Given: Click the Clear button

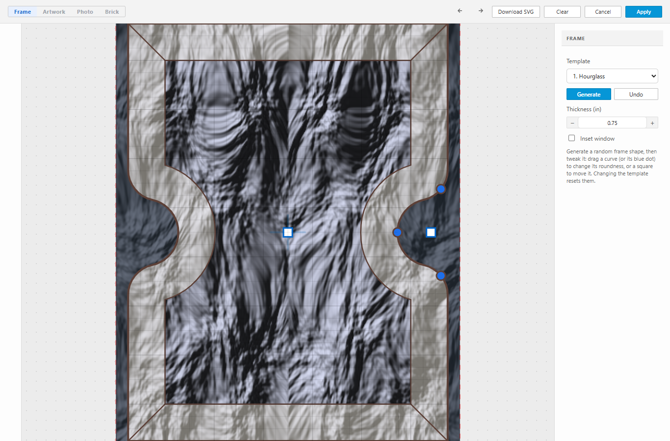Looking at the screenshot, I should 562,12.
